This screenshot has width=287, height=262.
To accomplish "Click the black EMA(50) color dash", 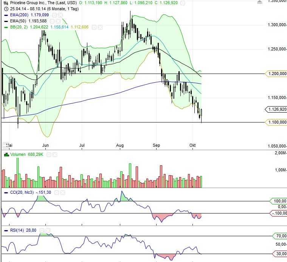I will [6, 21].
